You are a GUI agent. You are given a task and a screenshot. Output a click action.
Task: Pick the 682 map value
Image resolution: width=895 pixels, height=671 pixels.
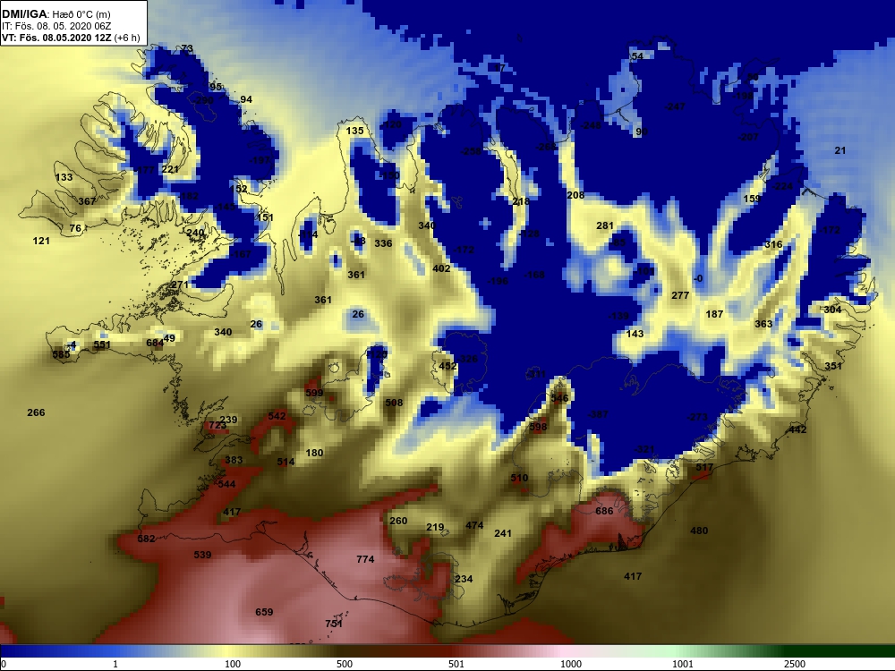point(146,539)
